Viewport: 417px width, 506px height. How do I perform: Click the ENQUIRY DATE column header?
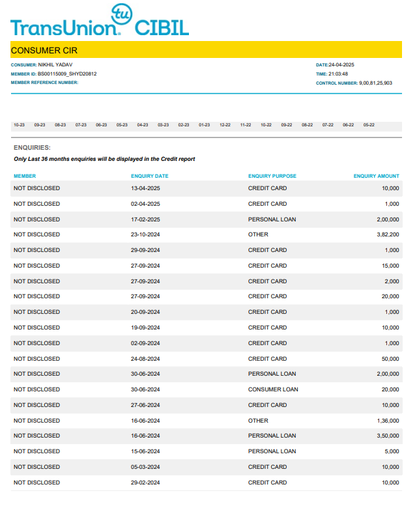click(x=149, y=176)
